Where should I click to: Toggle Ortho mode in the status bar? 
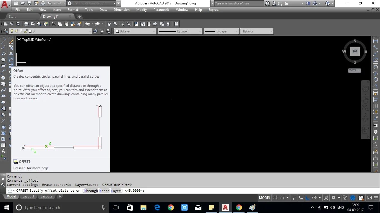(x=307, y=197)
